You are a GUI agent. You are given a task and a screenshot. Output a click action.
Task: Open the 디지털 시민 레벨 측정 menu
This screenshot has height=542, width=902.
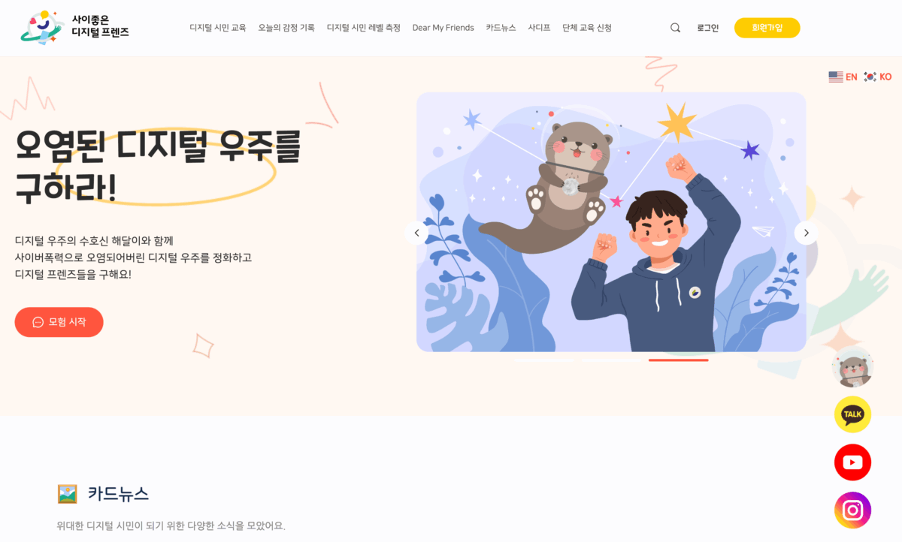click(364, 28)
